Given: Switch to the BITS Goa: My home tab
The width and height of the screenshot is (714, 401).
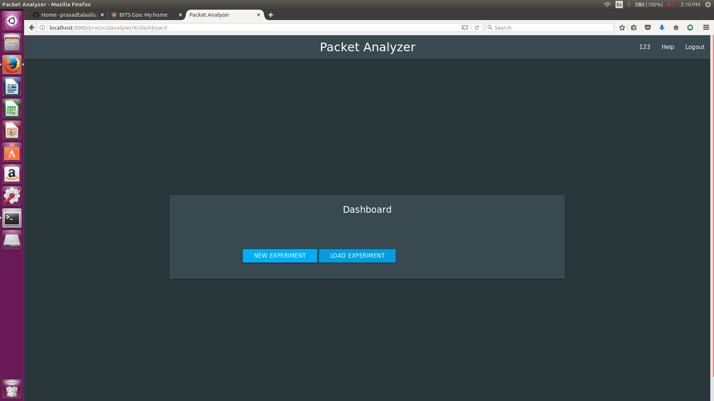Looking at the screenshot, I should point(143,15).
